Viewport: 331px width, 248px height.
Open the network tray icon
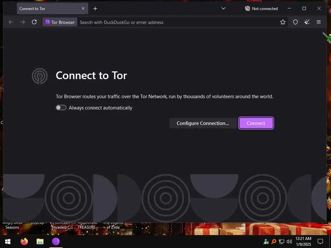282,242
